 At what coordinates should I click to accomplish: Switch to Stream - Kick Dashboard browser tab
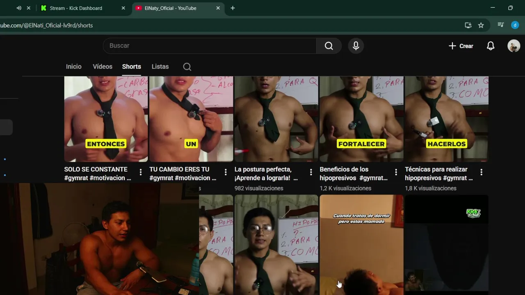point(76,8)
